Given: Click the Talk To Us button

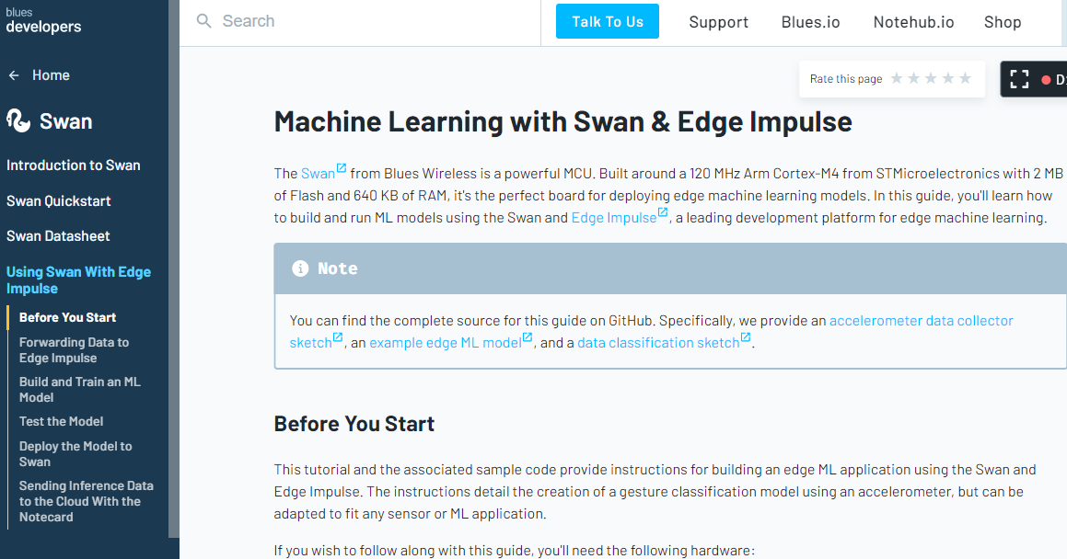Looking at the screenshot, I should coord(607,21).
